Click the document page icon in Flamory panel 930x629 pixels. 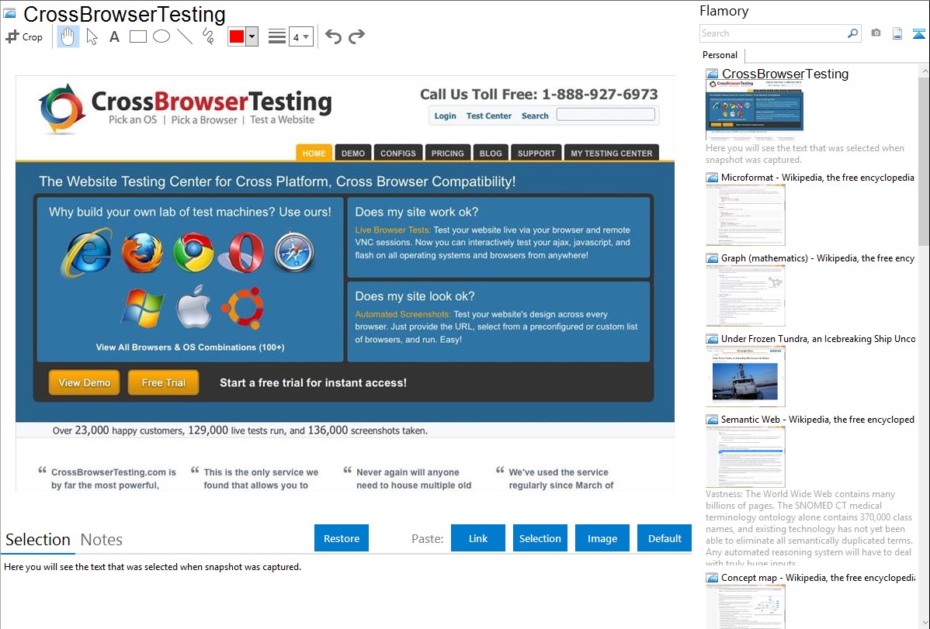897,33
